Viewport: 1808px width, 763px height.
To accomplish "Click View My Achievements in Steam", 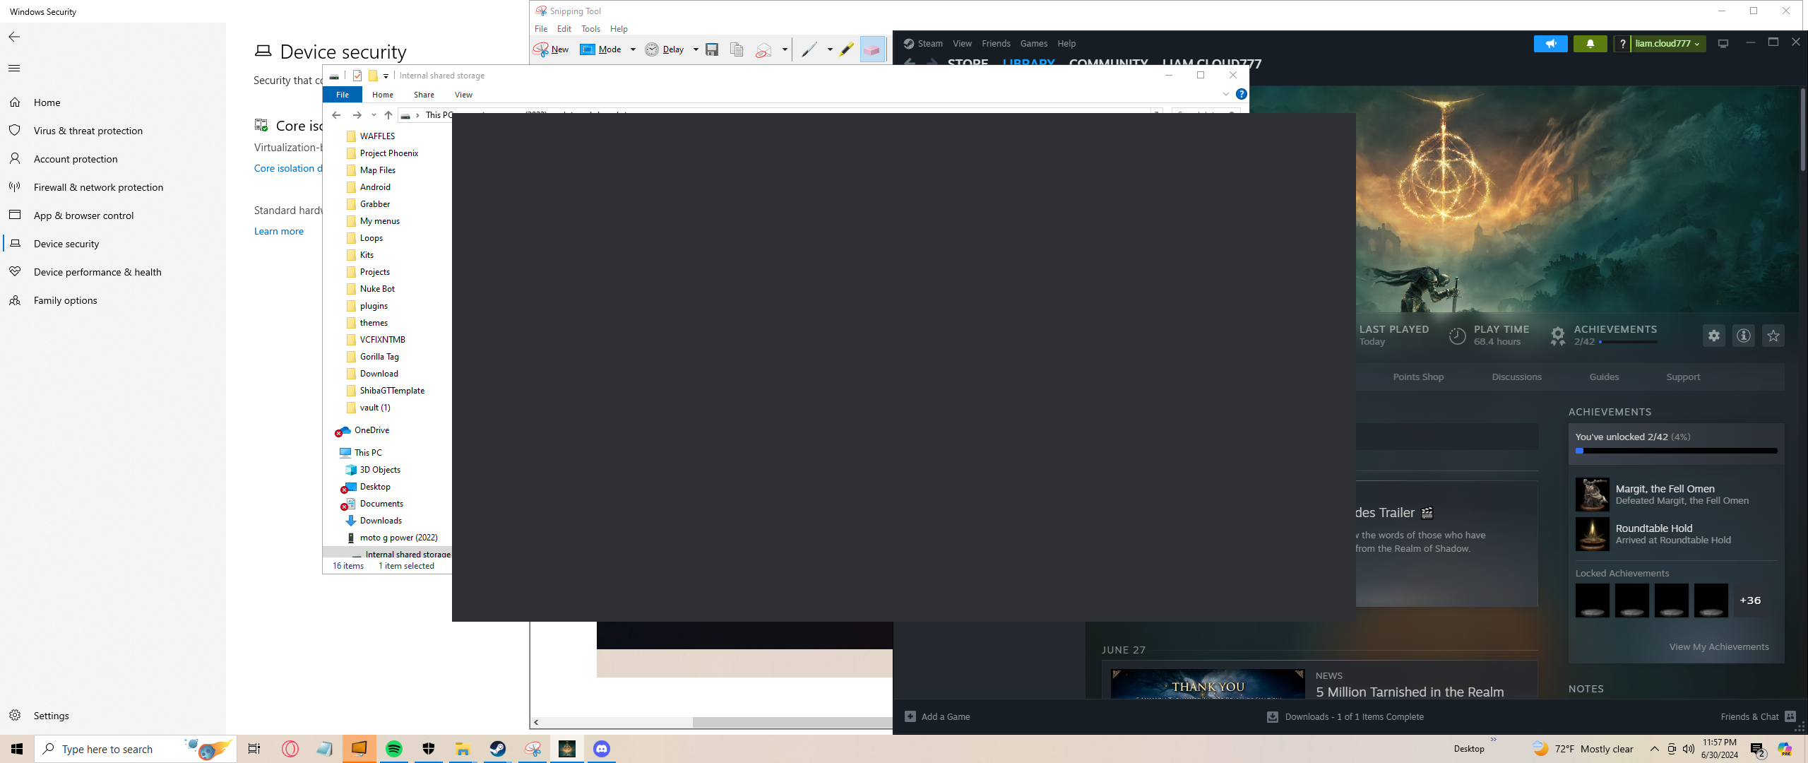I will click(x=1719, y=647).
